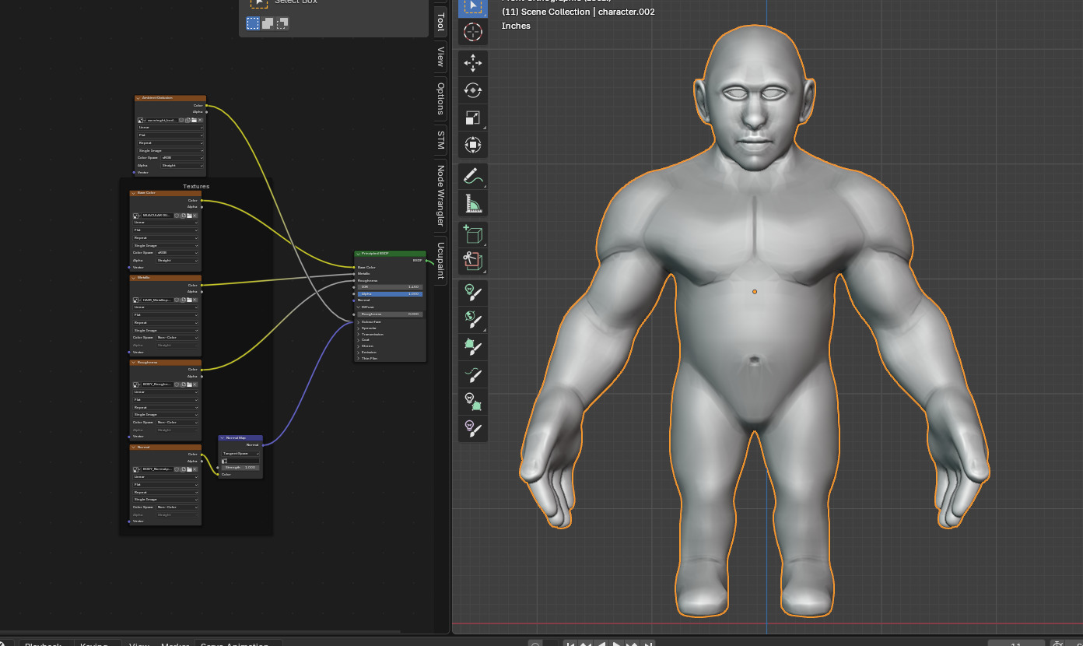
Task: Open image folder icon in Base Color node
Action: [189, 216]
